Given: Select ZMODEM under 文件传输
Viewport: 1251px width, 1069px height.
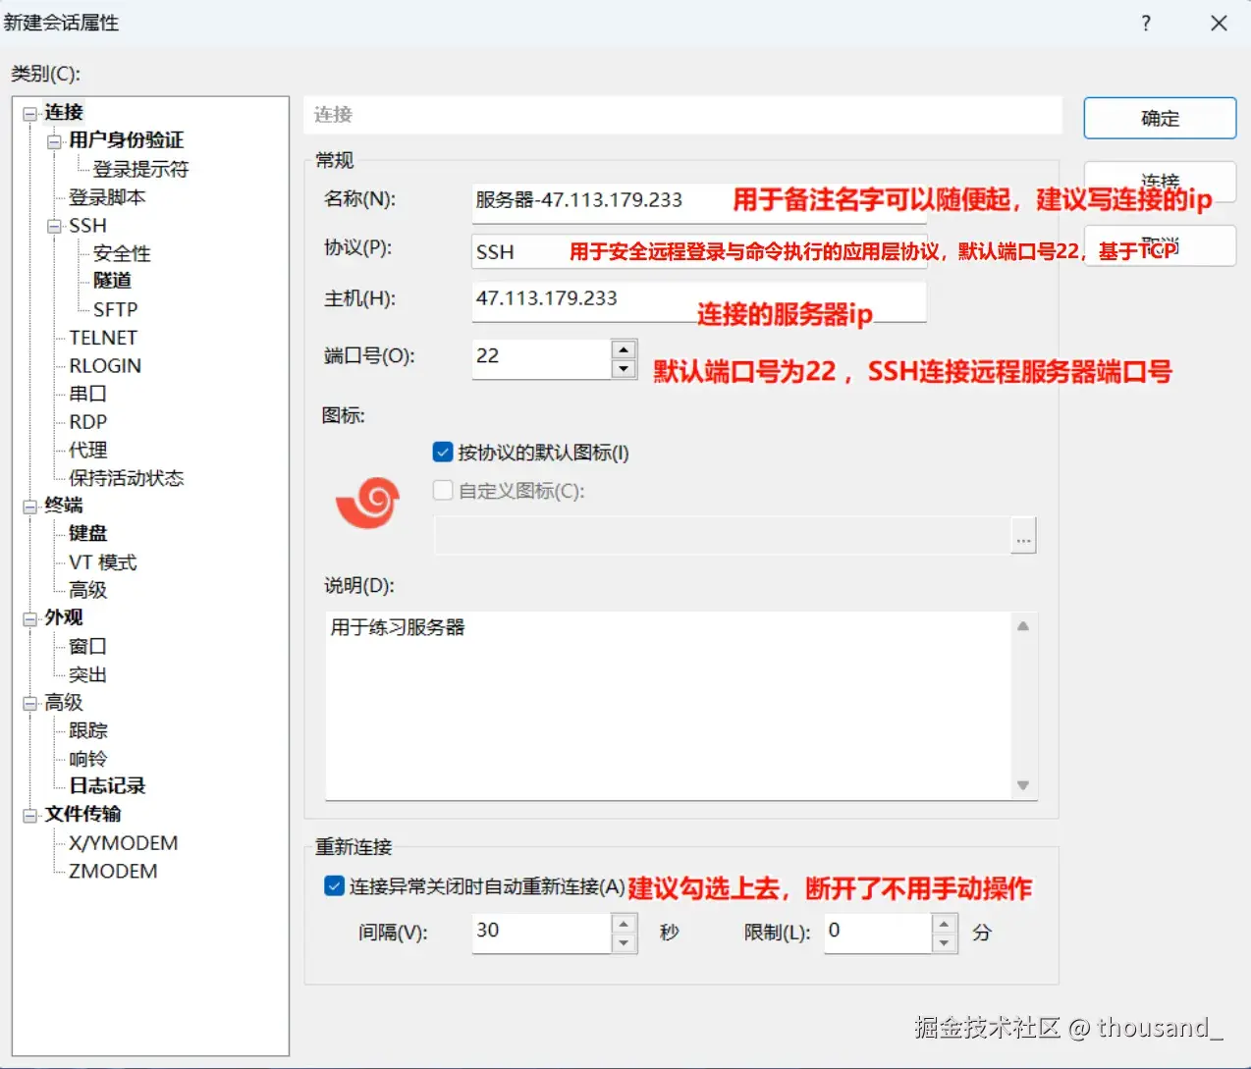Looking at the screenshot, I should tap(112, 871).
